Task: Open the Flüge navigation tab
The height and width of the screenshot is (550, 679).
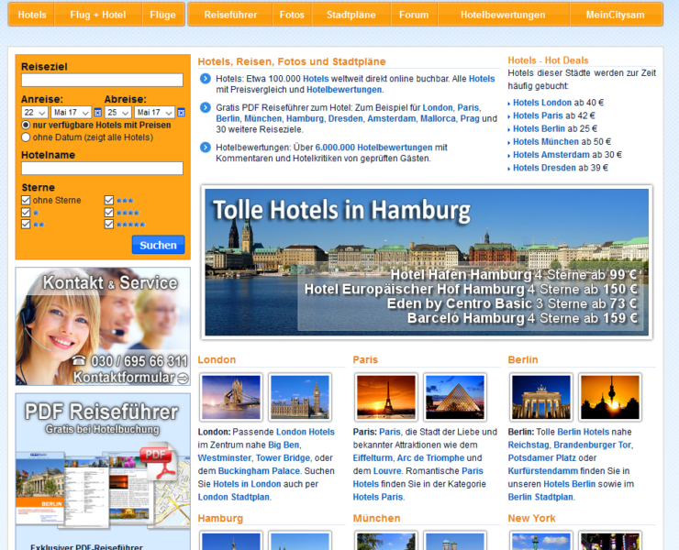Action: point(163,15)
